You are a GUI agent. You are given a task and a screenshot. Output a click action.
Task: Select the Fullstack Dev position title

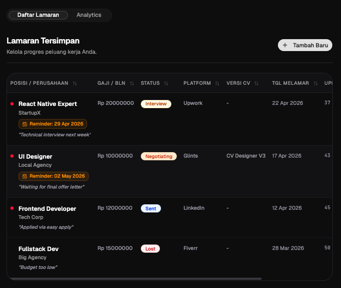(39, 249)
